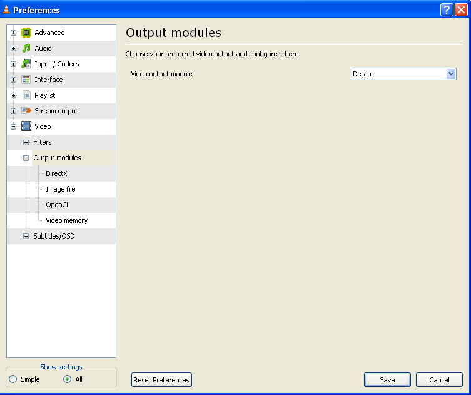The height and width of the screenshot is (395, 471).
Task: Click the Interface category icon
Action: click(x=26, y=80)
